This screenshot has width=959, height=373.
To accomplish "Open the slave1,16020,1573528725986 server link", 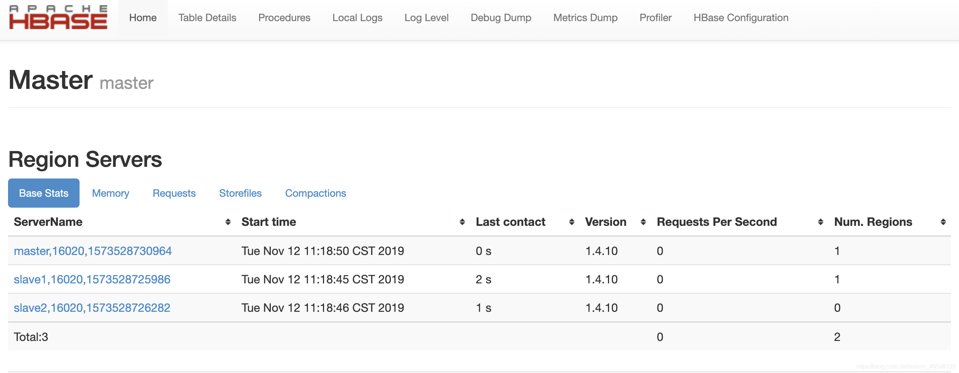I will [92, 279].
